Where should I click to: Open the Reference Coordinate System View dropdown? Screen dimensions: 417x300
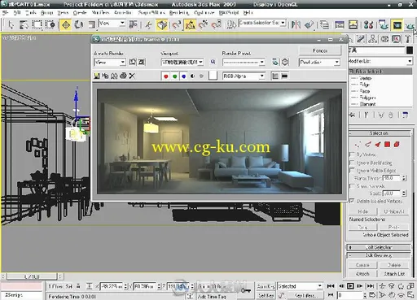(112, 24)
